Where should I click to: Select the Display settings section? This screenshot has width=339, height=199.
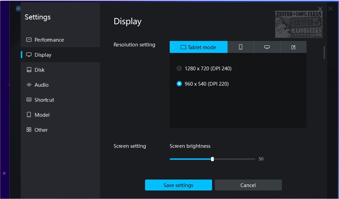tap(60, 55)
